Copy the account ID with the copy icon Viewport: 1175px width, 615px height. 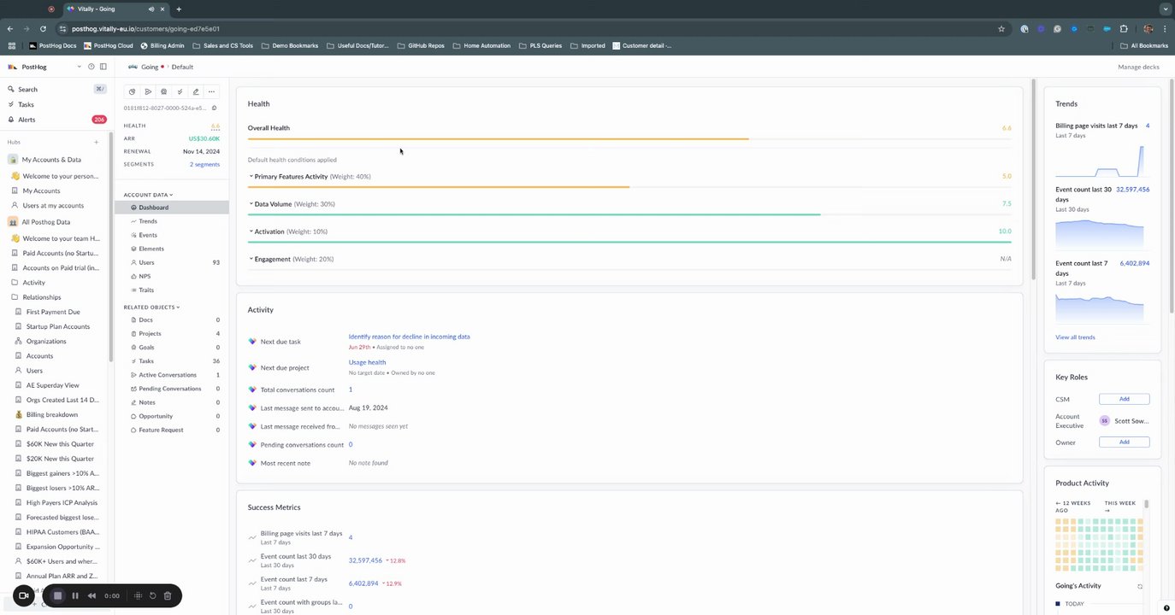tap(214, 108)
